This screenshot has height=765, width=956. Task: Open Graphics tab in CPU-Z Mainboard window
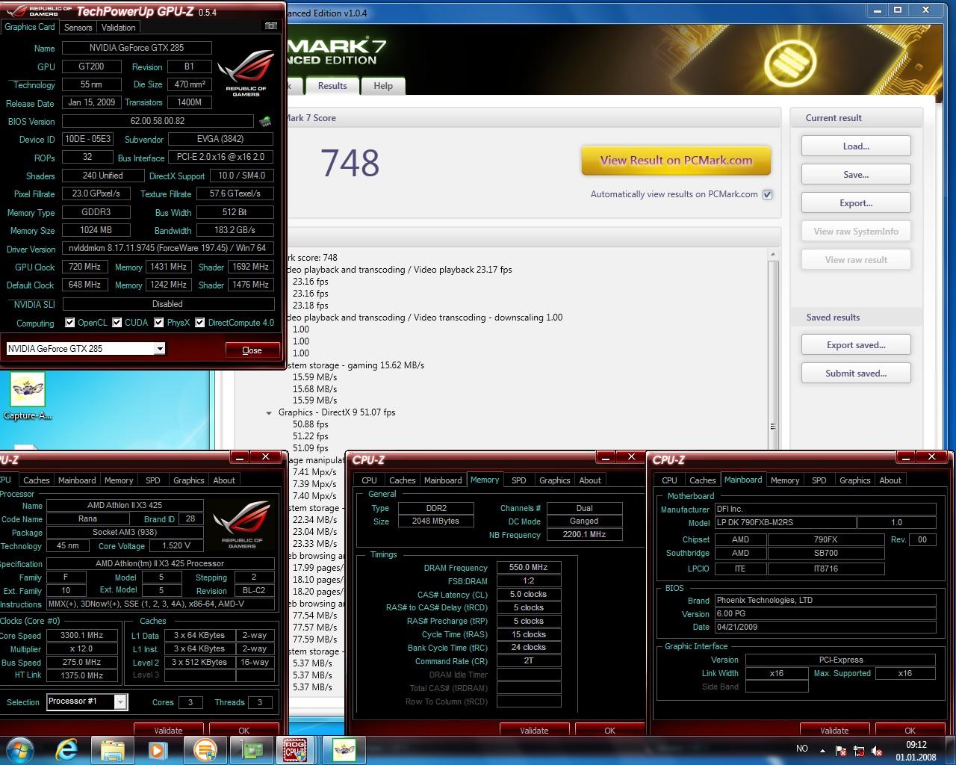855,480
